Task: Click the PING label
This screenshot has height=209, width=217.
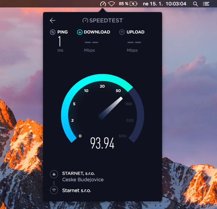Action: coord(62,32)
